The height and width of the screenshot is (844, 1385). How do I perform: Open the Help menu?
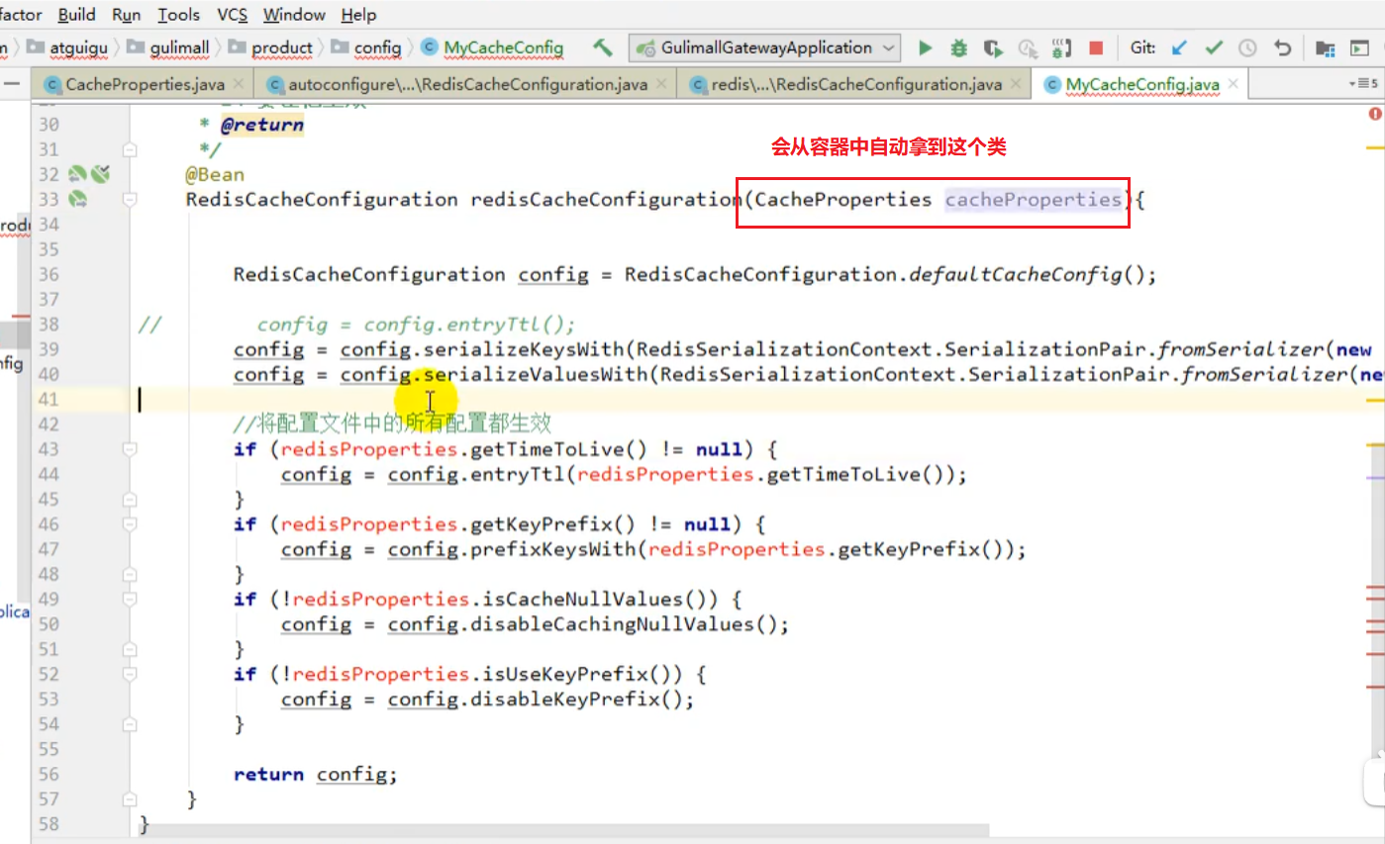358,14
